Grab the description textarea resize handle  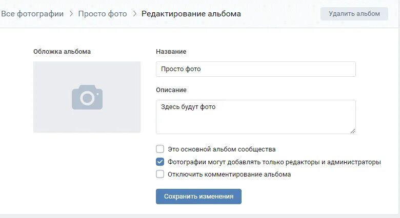point(352,131)
